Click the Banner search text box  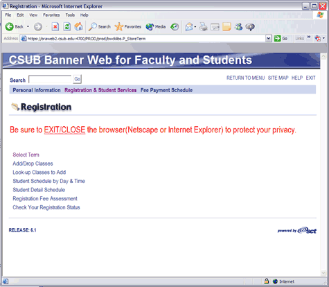[x=50, y=80]
